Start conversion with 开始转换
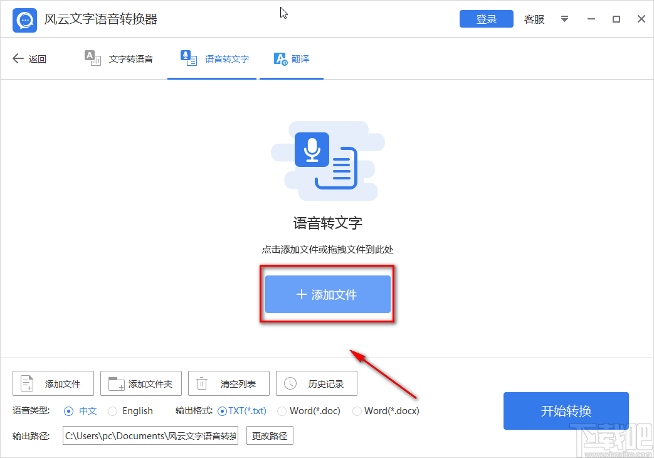 (565, 411)
